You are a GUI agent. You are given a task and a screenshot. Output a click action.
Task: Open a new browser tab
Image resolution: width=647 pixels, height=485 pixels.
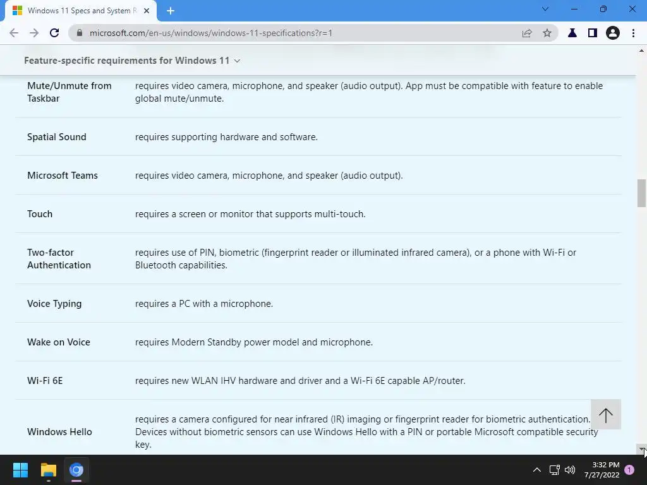(171, 11)
